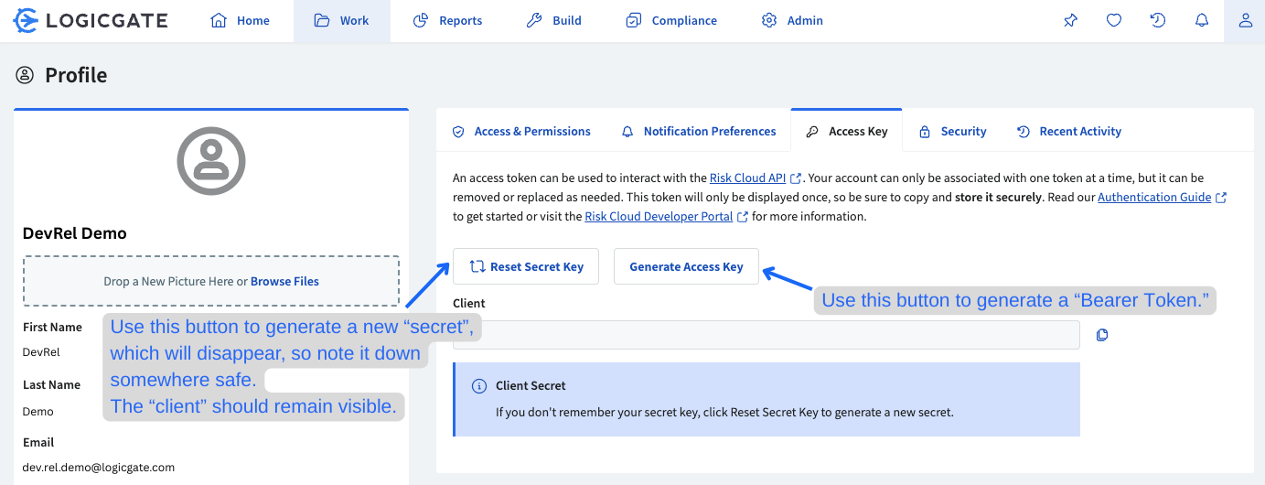Switch to Access & Permissions tab
Screen dimensions: 1265x485
tap(521, 132)
